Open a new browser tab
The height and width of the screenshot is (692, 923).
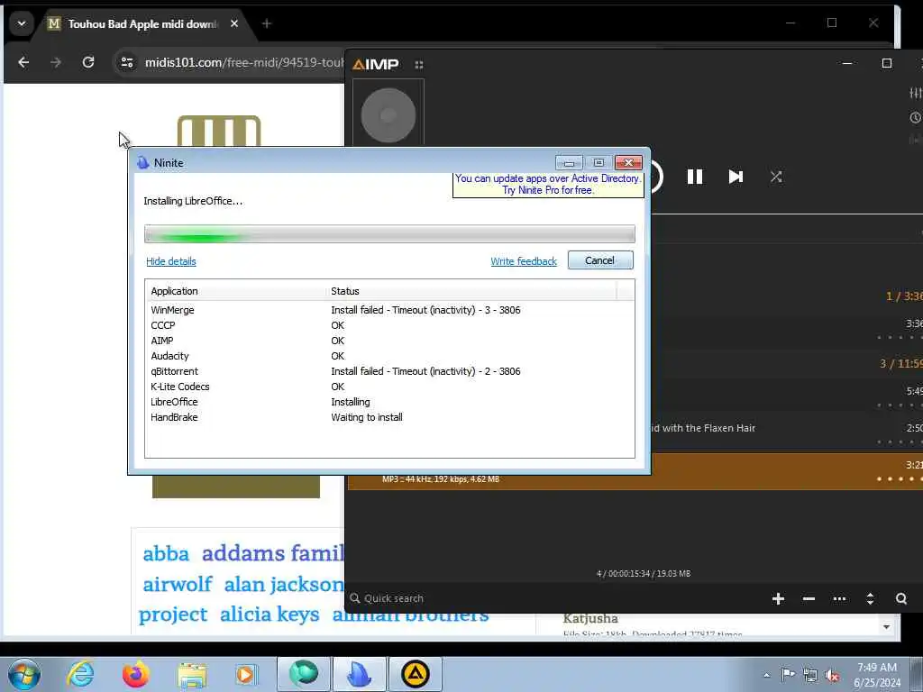tap(267, 23)
